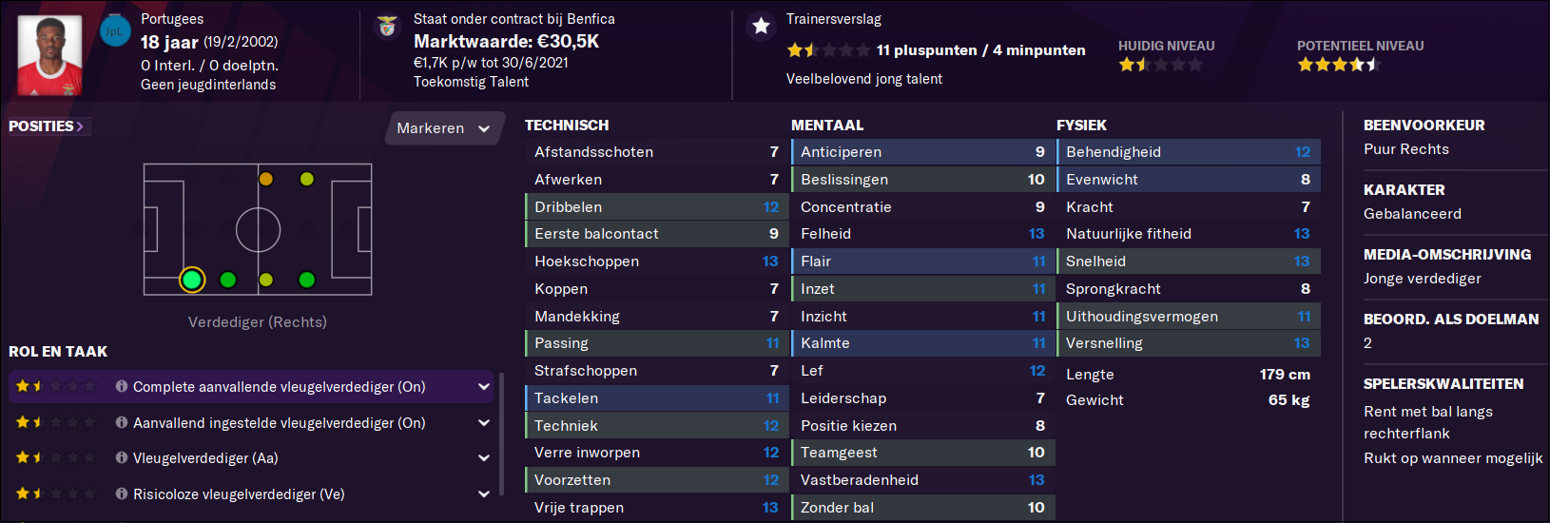The height and width of the screenshot is (523, 1550).
Task: Click the player portrait photo
Action: click(x=49, y=54)
